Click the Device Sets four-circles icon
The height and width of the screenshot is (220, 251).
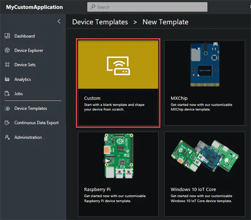(x=7, y=64)
